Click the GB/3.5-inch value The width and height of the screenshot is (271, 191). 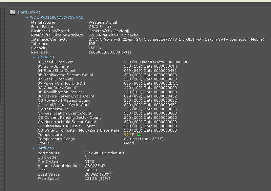(x=100, y=27)
